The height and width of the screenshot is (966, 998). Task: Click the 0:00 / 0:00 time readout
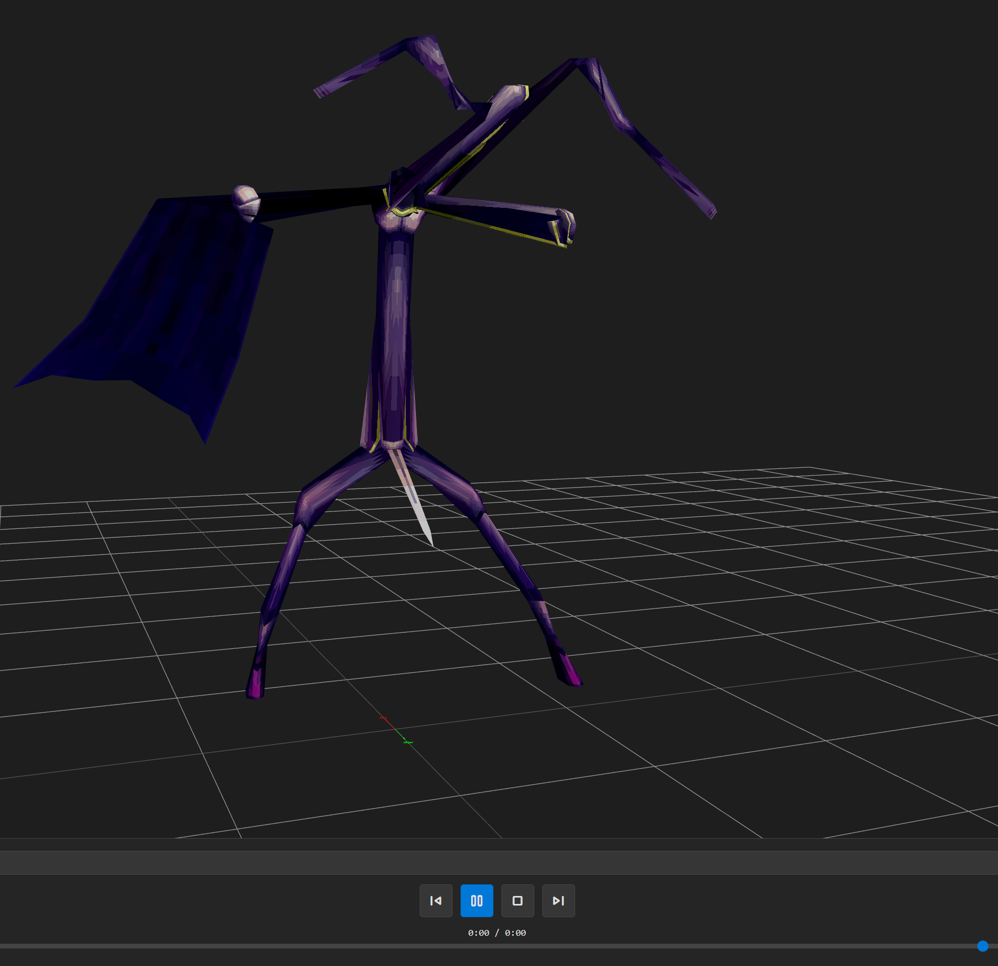coord(497,933)
